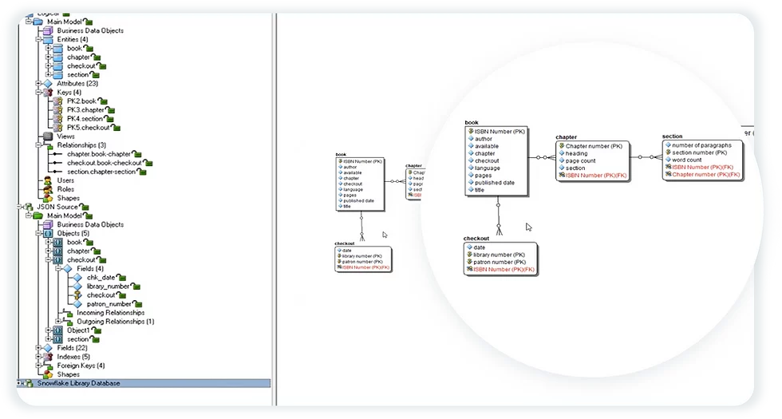Image resolution: width=782 pixels, height=419 pixels.
Task: Select chapter.book-chapter relationship
Action: click(x=99, y=154)
